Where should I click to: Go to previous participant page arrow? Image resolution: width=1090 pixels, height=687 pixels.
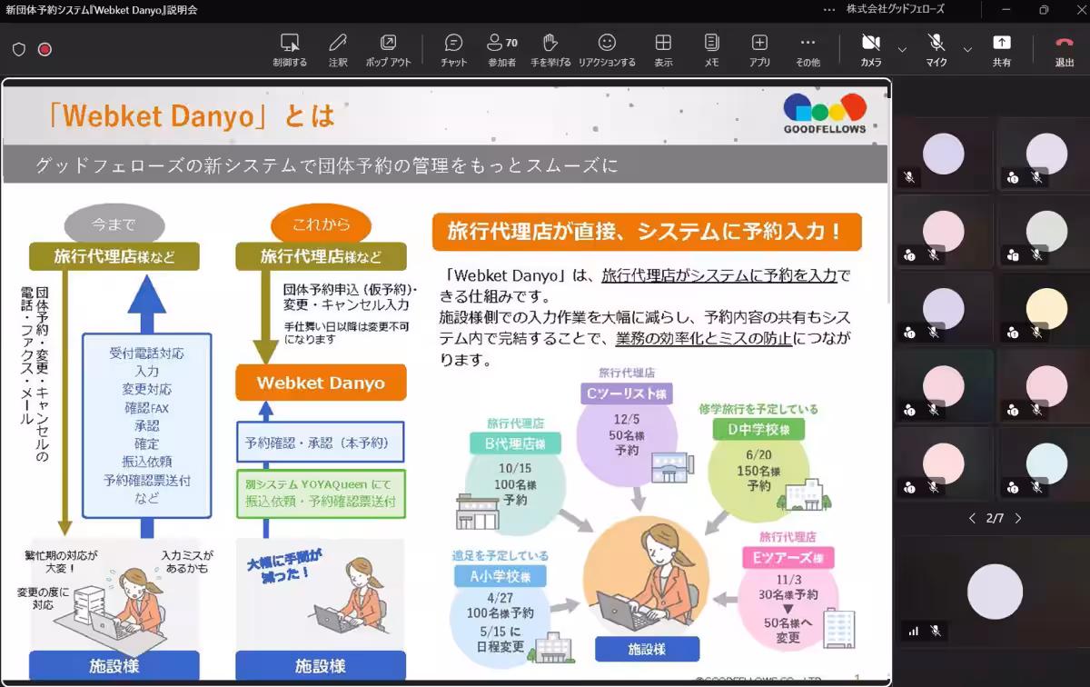pos(972,518)
